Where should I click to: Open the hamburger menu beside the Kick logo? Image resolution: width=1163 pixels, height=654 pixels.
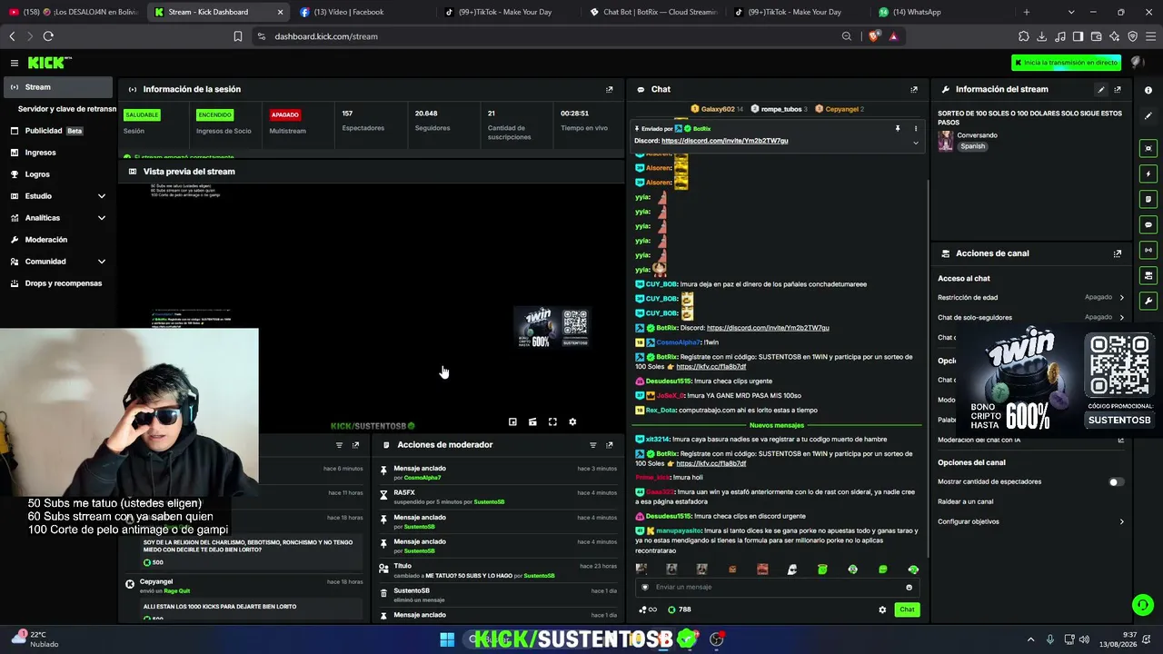[x=15, y=63]
